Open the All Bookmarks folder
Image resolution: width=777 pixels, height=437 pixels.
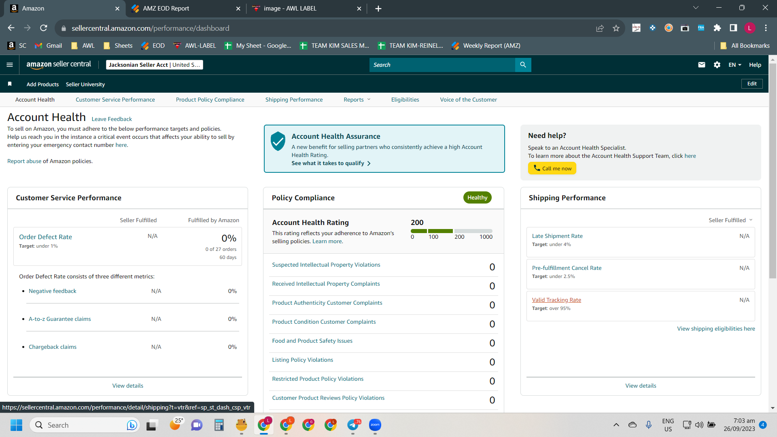click(x=745, y=46)
